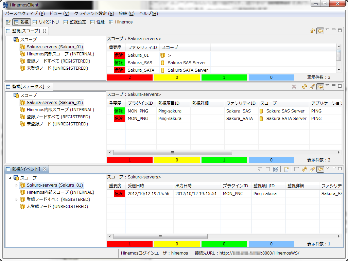Click the flashlight filter icon in 監視[ステータス]
This screenshot has width=348, height=261.
pyautogui.click(x=312, y=87)
